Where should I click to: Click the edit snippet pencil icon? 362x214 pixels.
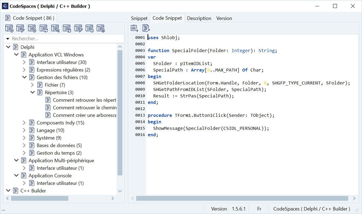point(21,28)
